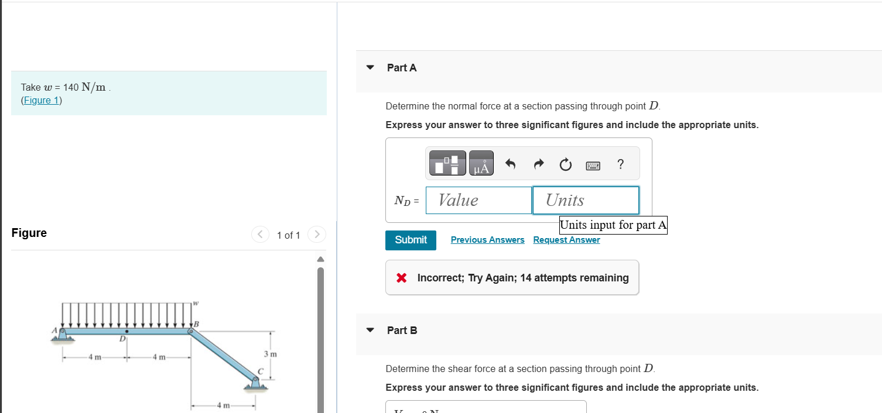Open Request Answer link
The width and height of the screenshot is (882, 413).
click(566, 240)
